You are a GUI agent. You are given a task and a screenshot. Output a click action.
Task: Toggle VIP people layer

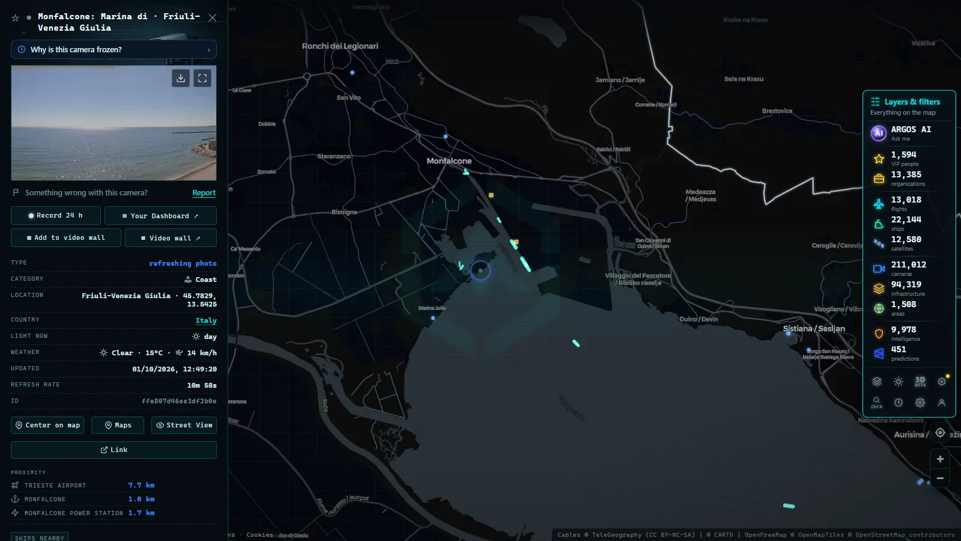tap(909, 159)
